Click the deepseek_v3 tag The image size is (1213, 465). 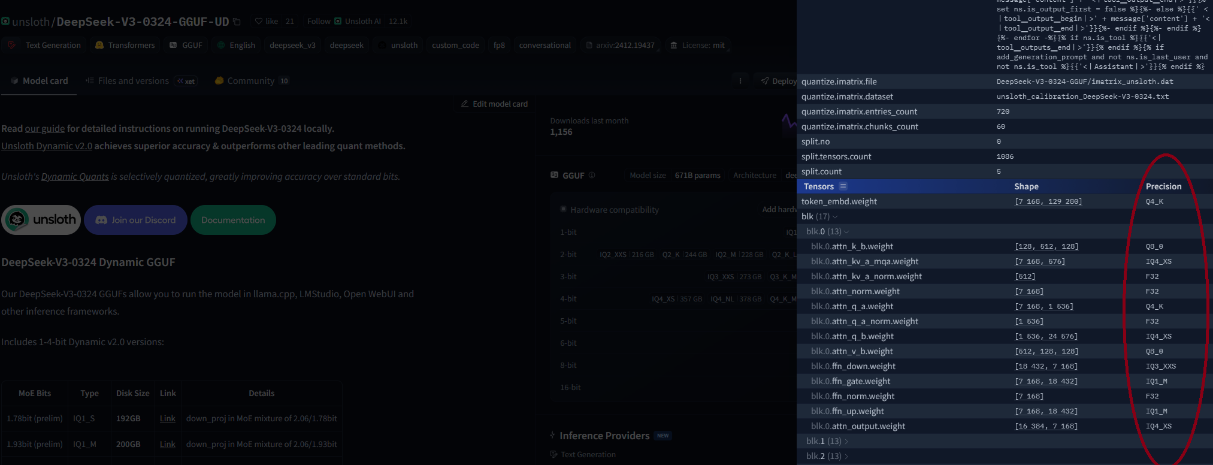point(292,45)
